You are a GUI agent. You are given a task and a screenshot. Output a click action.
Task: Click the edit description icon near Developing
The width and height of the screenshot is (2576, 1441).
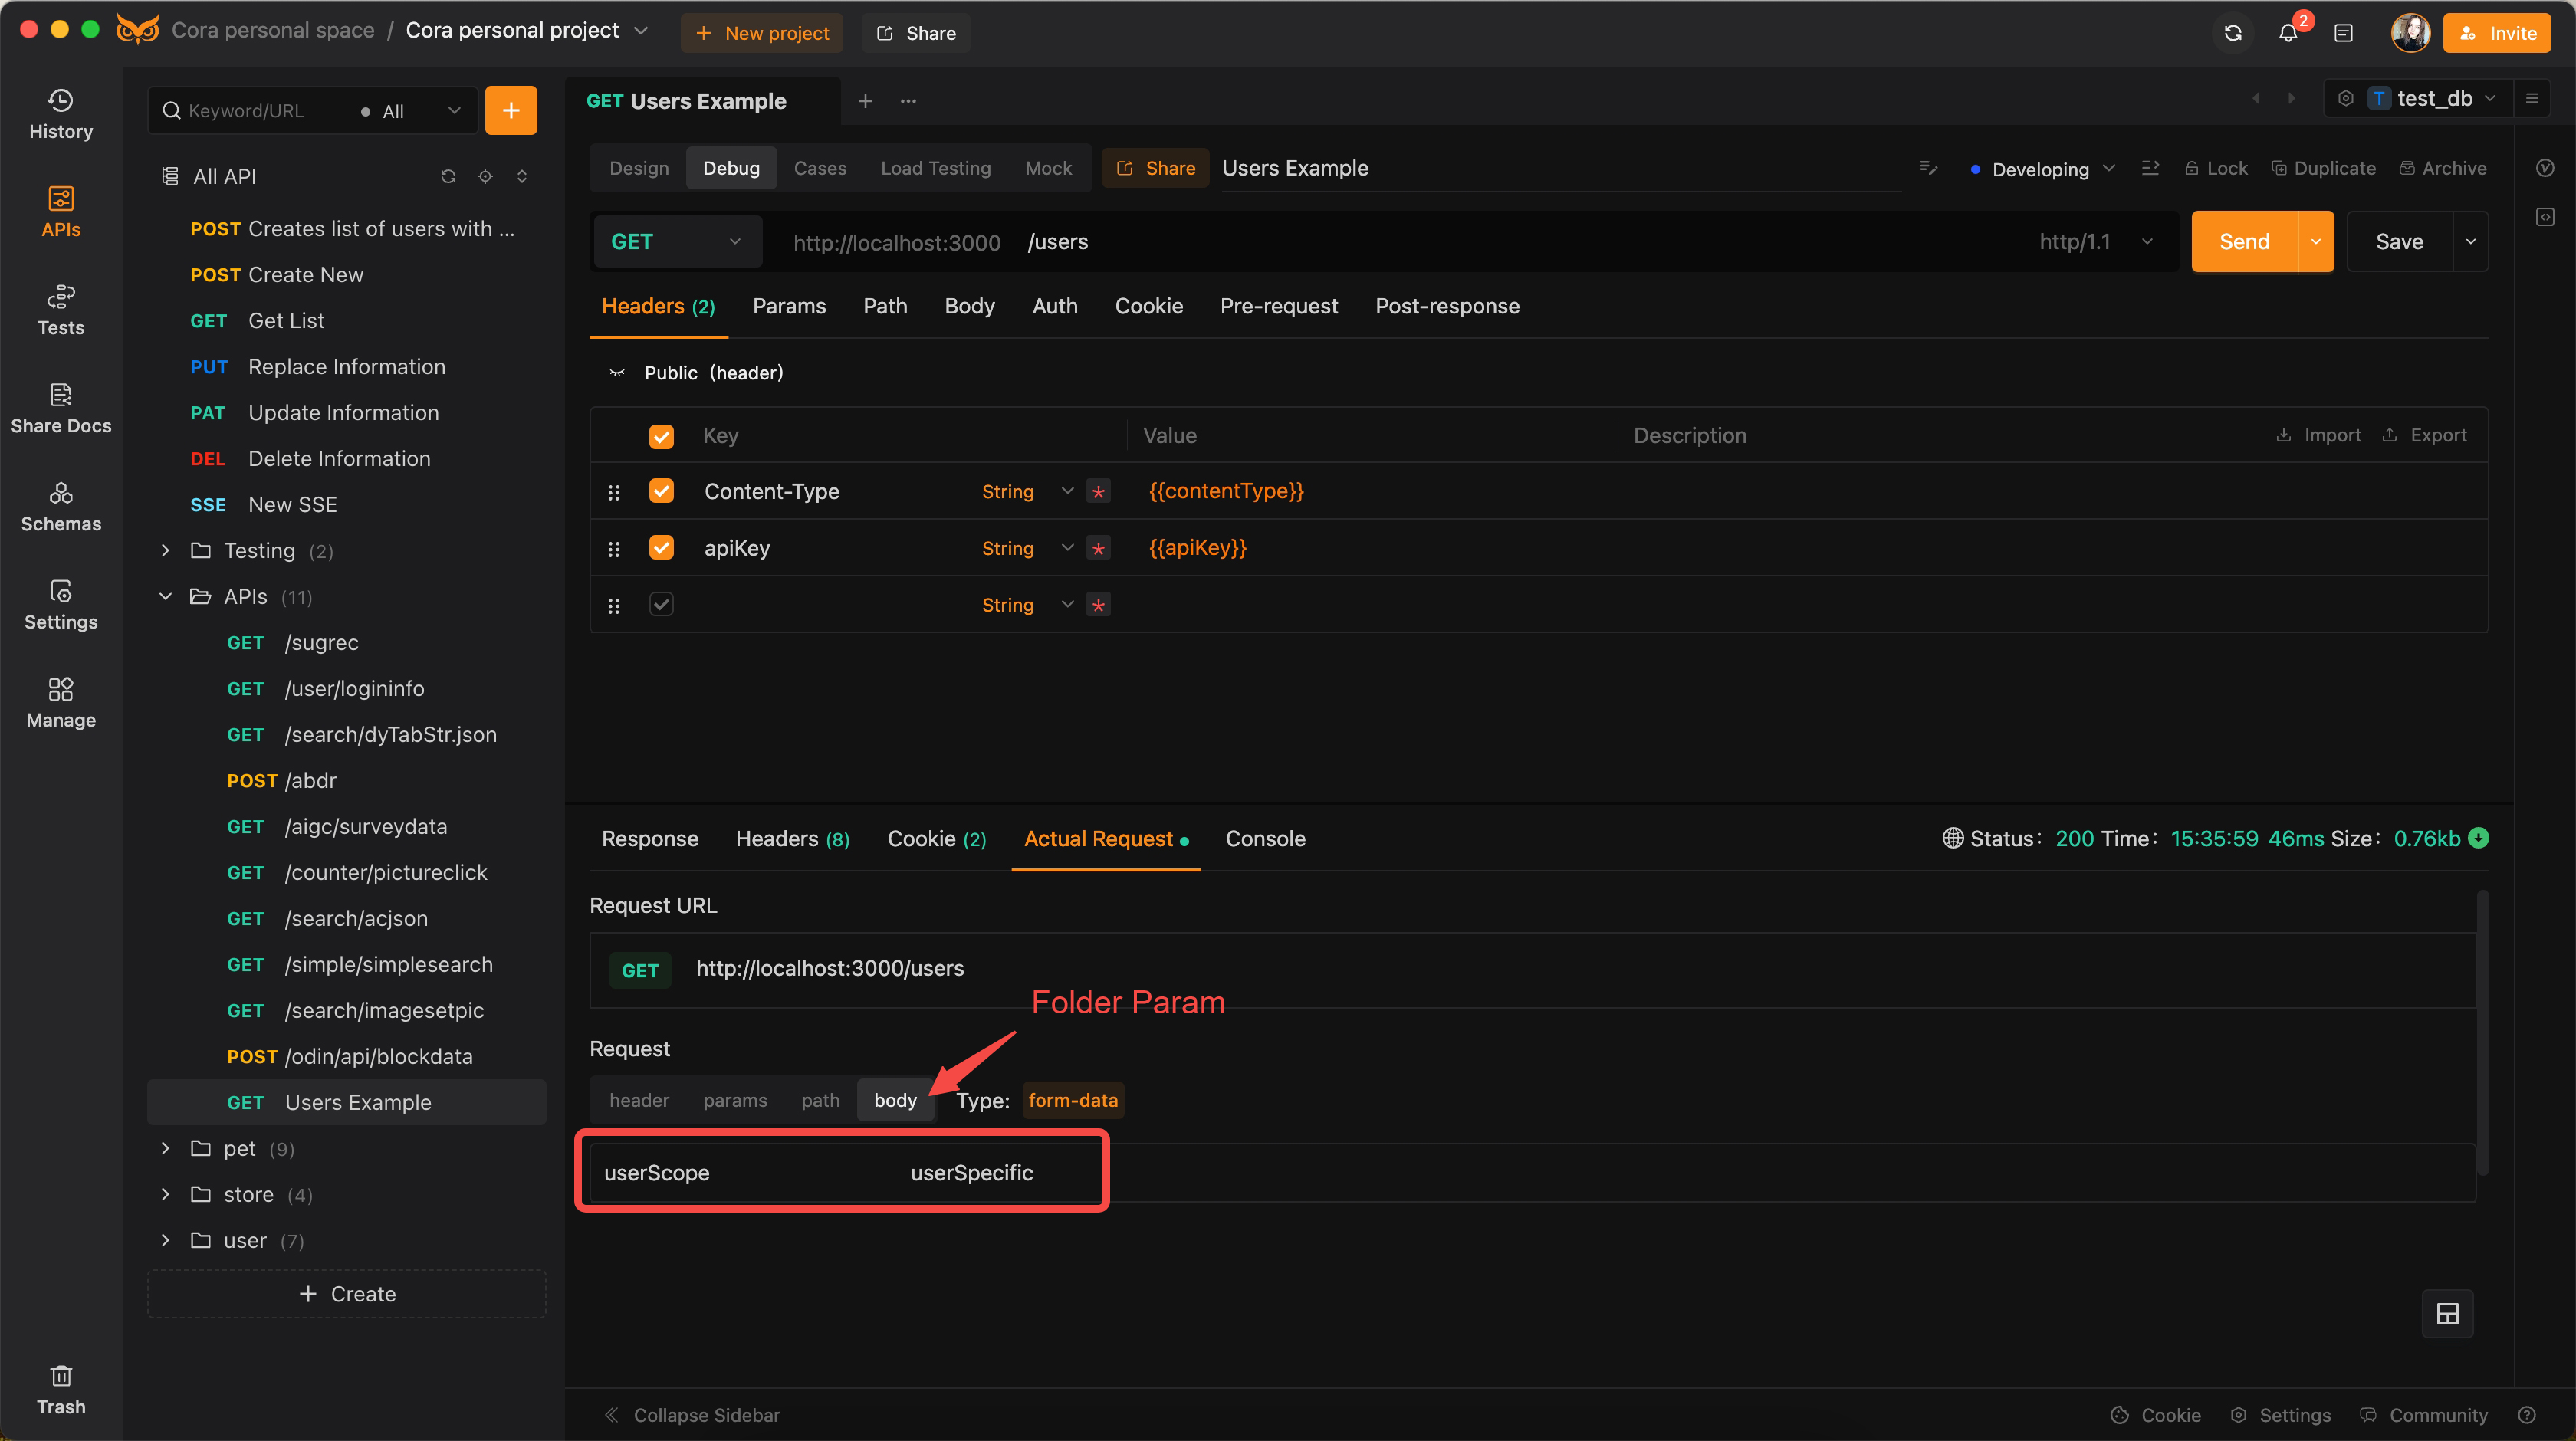1928,168
